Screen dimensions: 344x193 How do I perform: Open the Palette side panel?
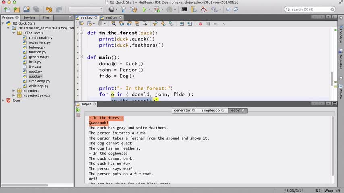(340, 91)
